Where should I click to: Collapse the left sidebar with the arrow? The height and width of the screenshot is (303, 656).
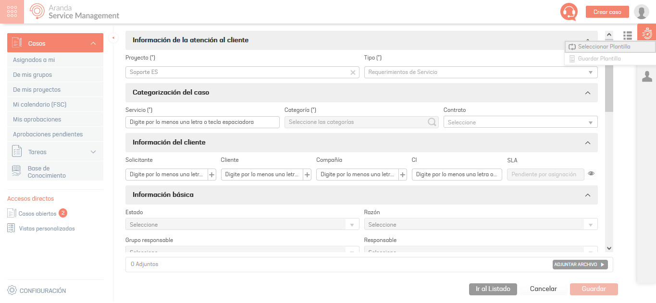pos(113,37)
